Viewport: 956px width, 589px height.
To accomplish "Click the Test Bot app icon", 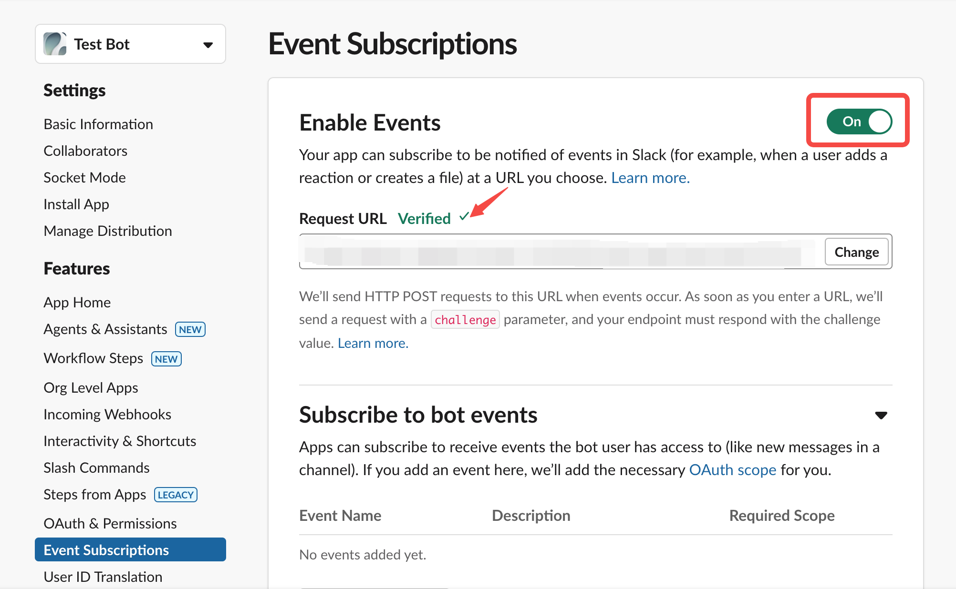I will pyautogui.click(x=55, y=44).
